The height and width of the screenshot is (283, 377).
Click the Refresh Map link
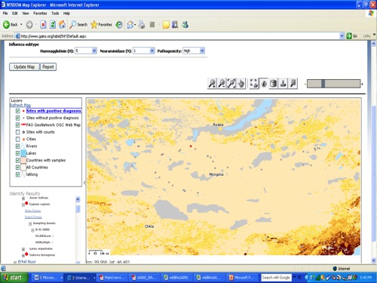pyautogui.click(x=20, y=105)
